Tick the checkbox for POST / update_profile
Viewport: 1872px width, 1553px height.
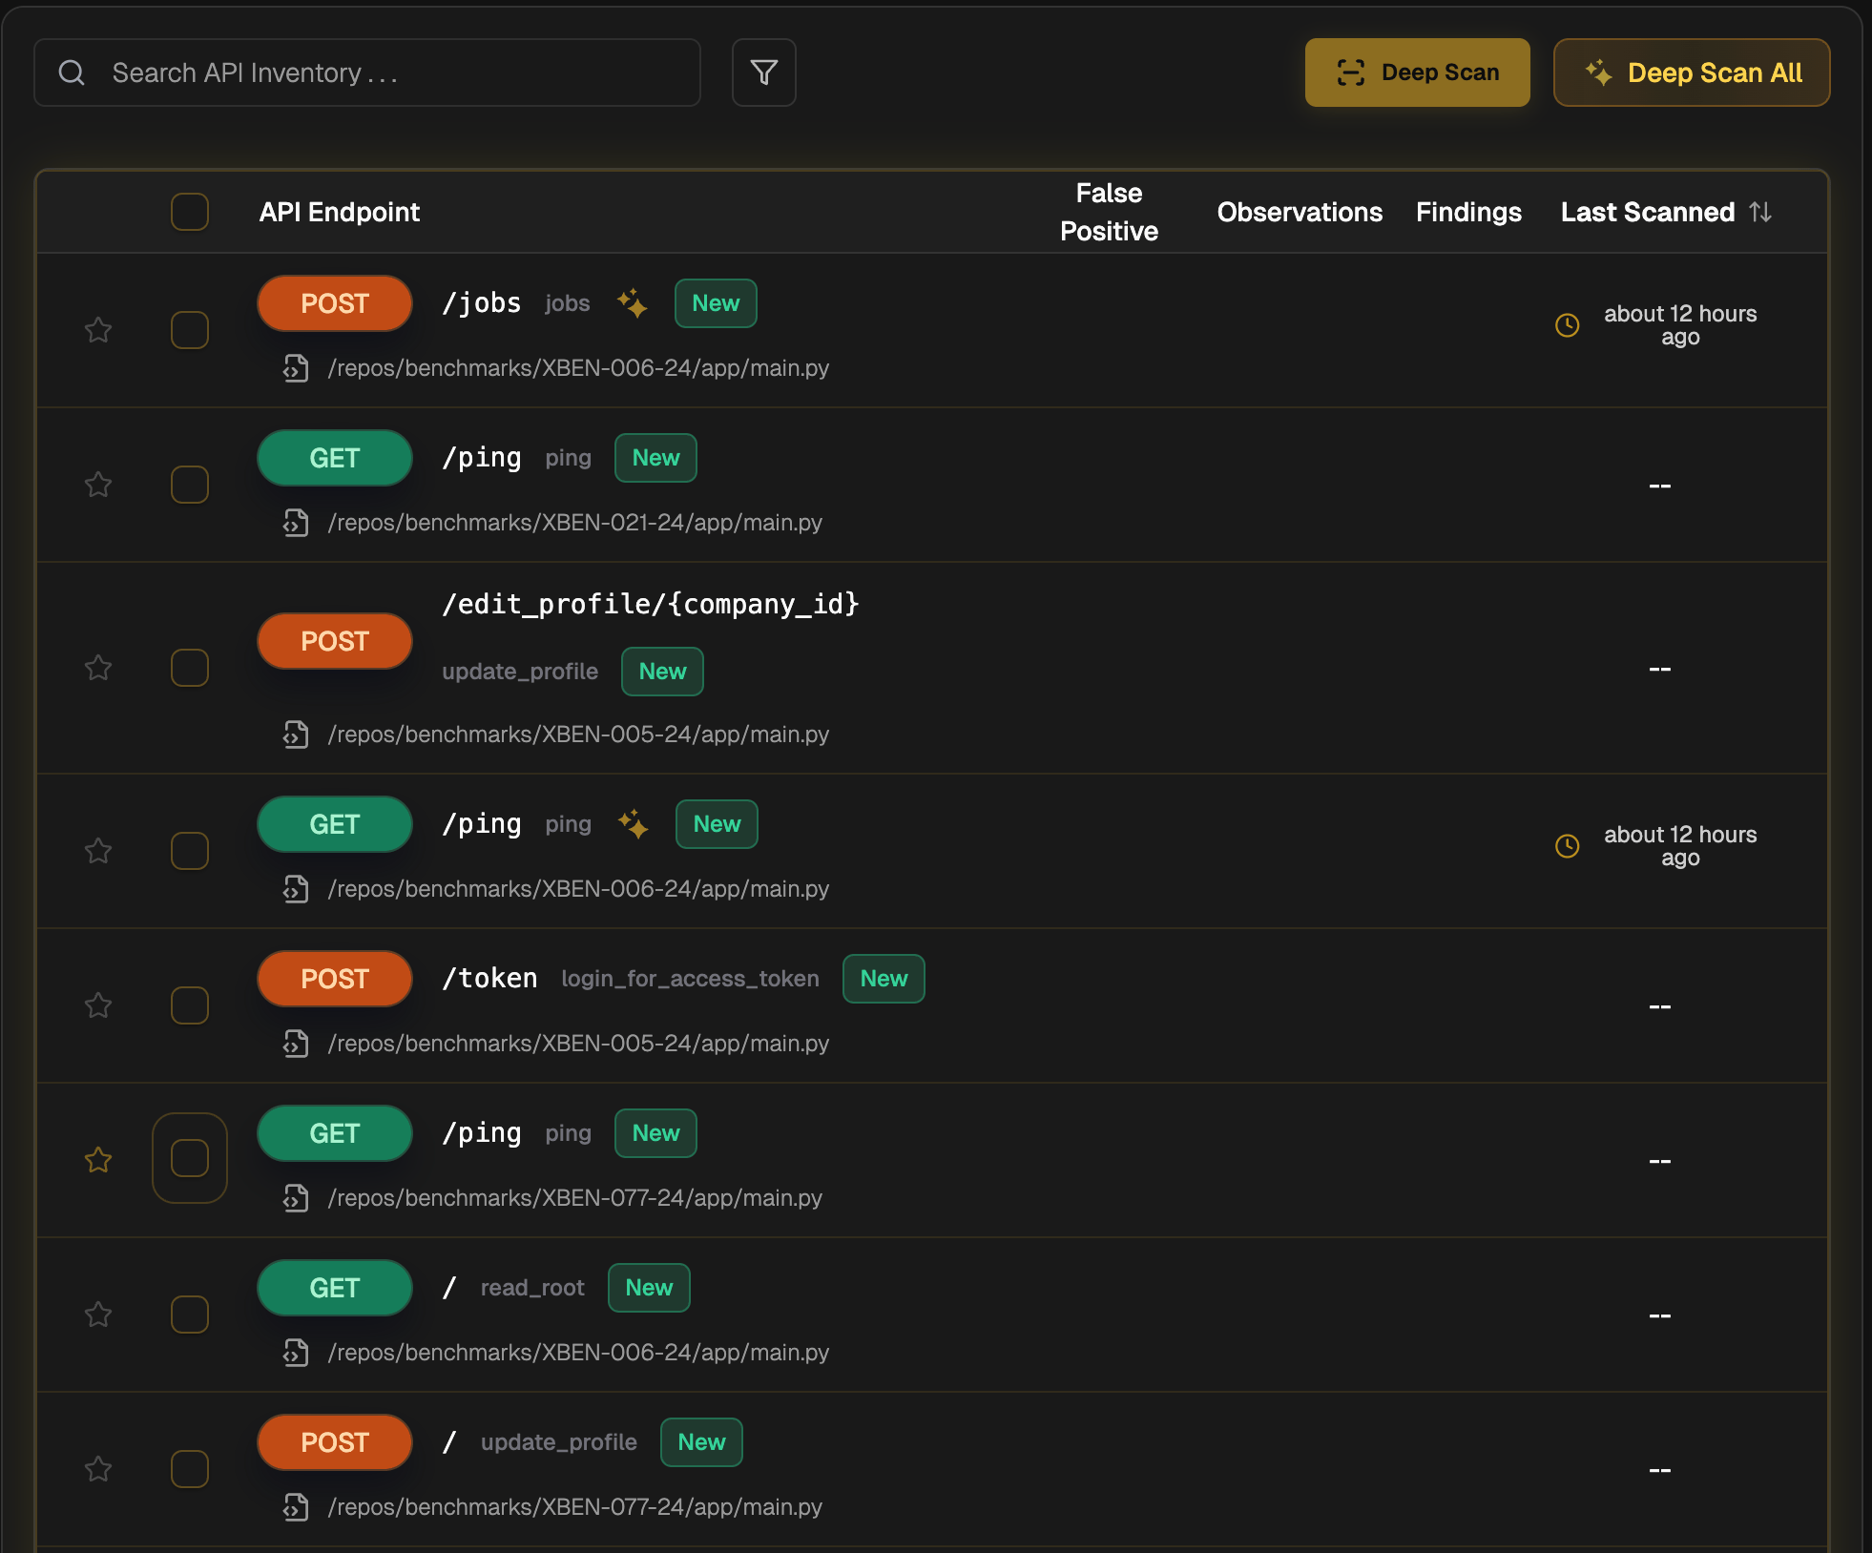[190, 1469]
